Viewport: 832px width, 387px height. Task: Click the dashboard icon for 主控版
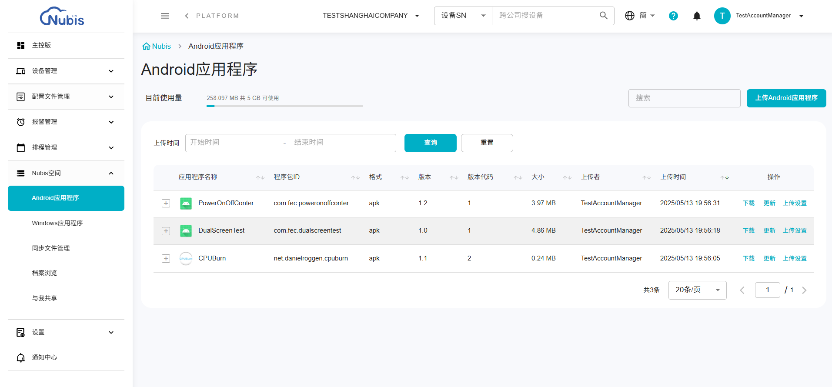point(20,45)
